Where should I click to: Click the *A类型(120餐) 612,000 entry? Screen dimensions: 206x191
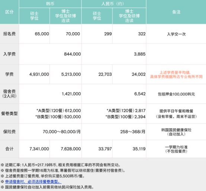[x=59, y=111]
